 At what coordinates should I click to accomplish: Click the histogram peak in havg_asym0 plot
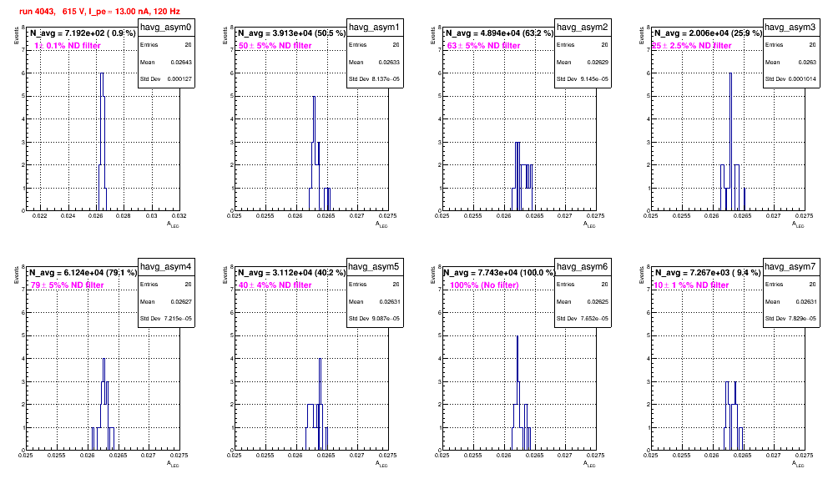click(x=102, y=73)
